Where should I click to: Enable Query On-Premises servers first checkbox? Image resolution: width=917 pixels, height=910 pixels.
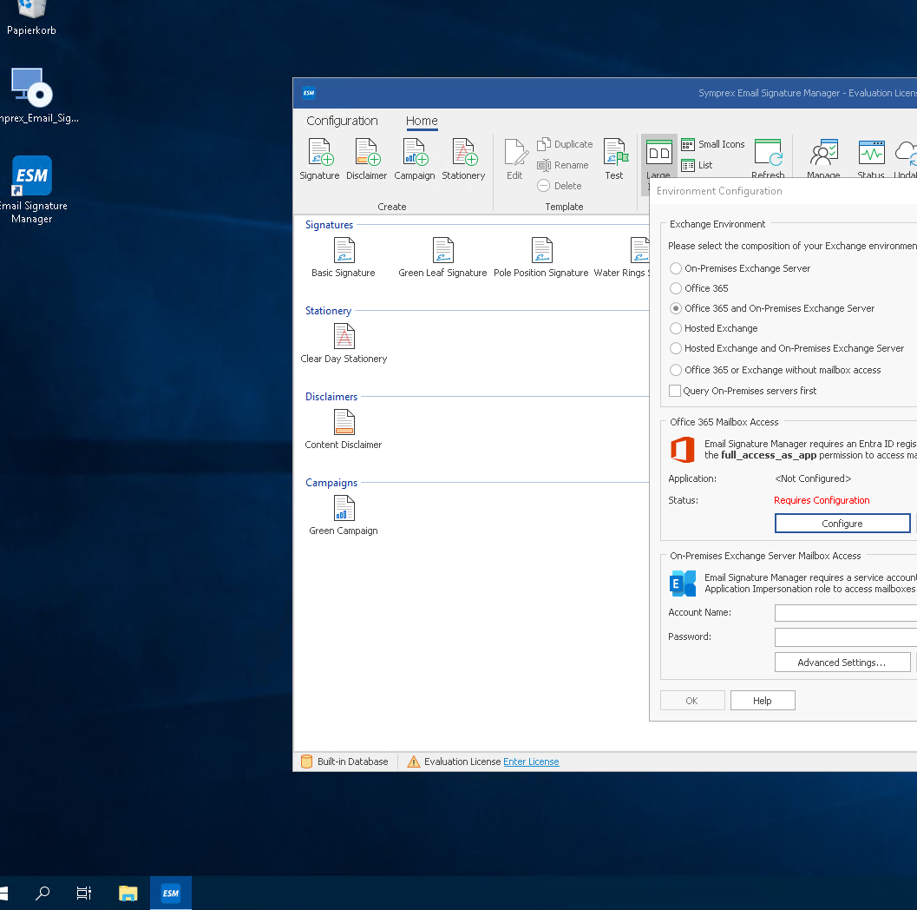click(x=675, y=391)
